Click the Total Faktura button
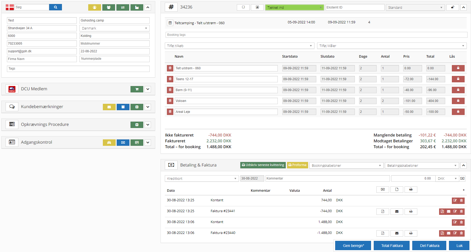 click(x=392, y=246)
